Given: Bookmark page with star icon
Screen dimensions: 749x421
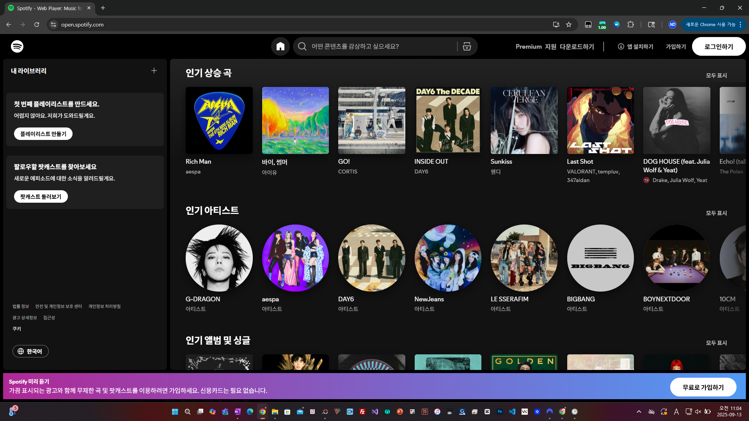Looking at the screenshot, I should (x=569, y=25).
